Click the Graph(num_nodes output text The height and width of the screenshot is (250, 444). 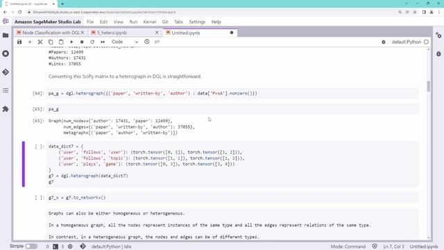coord(121,126)
